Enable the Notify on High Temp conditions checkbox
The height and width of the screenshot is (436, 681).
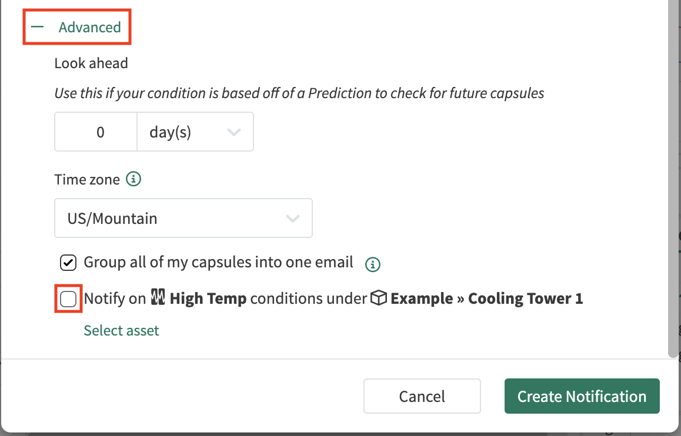coord(68,299)
